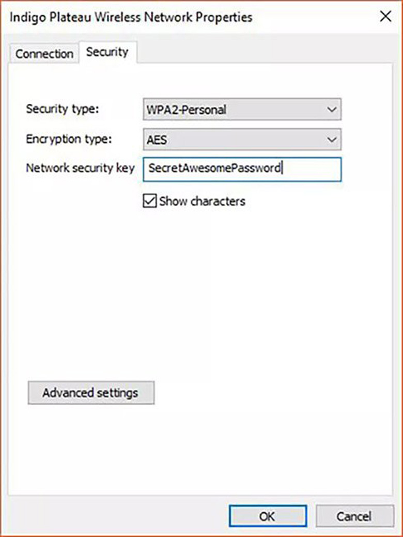Close the Wireless Network Properties window
Screen dimensions: 403x537
coord(385,16)
